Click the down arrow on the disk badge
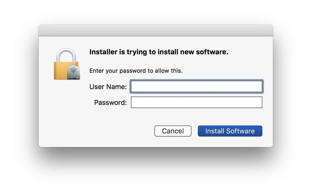Viewport: 311px width, 194px height. [x=73, y=69]
